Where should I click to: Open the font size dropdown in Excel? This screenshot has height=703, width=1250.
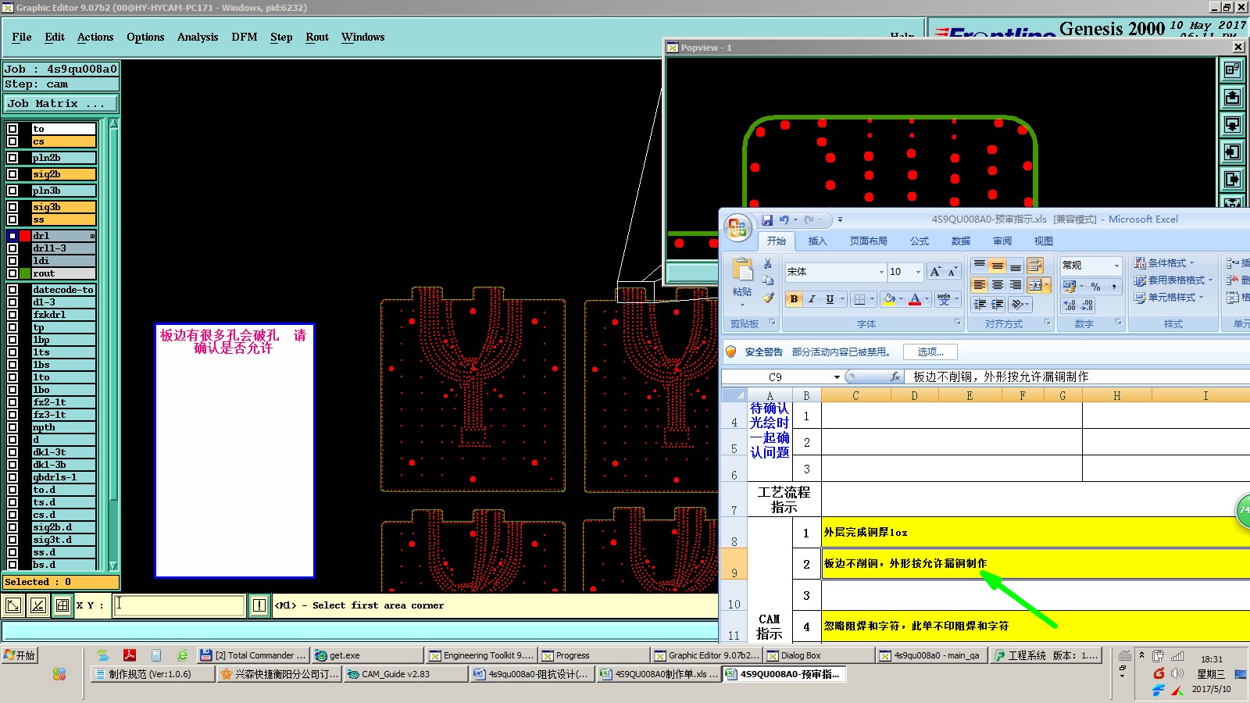(918, 272)
